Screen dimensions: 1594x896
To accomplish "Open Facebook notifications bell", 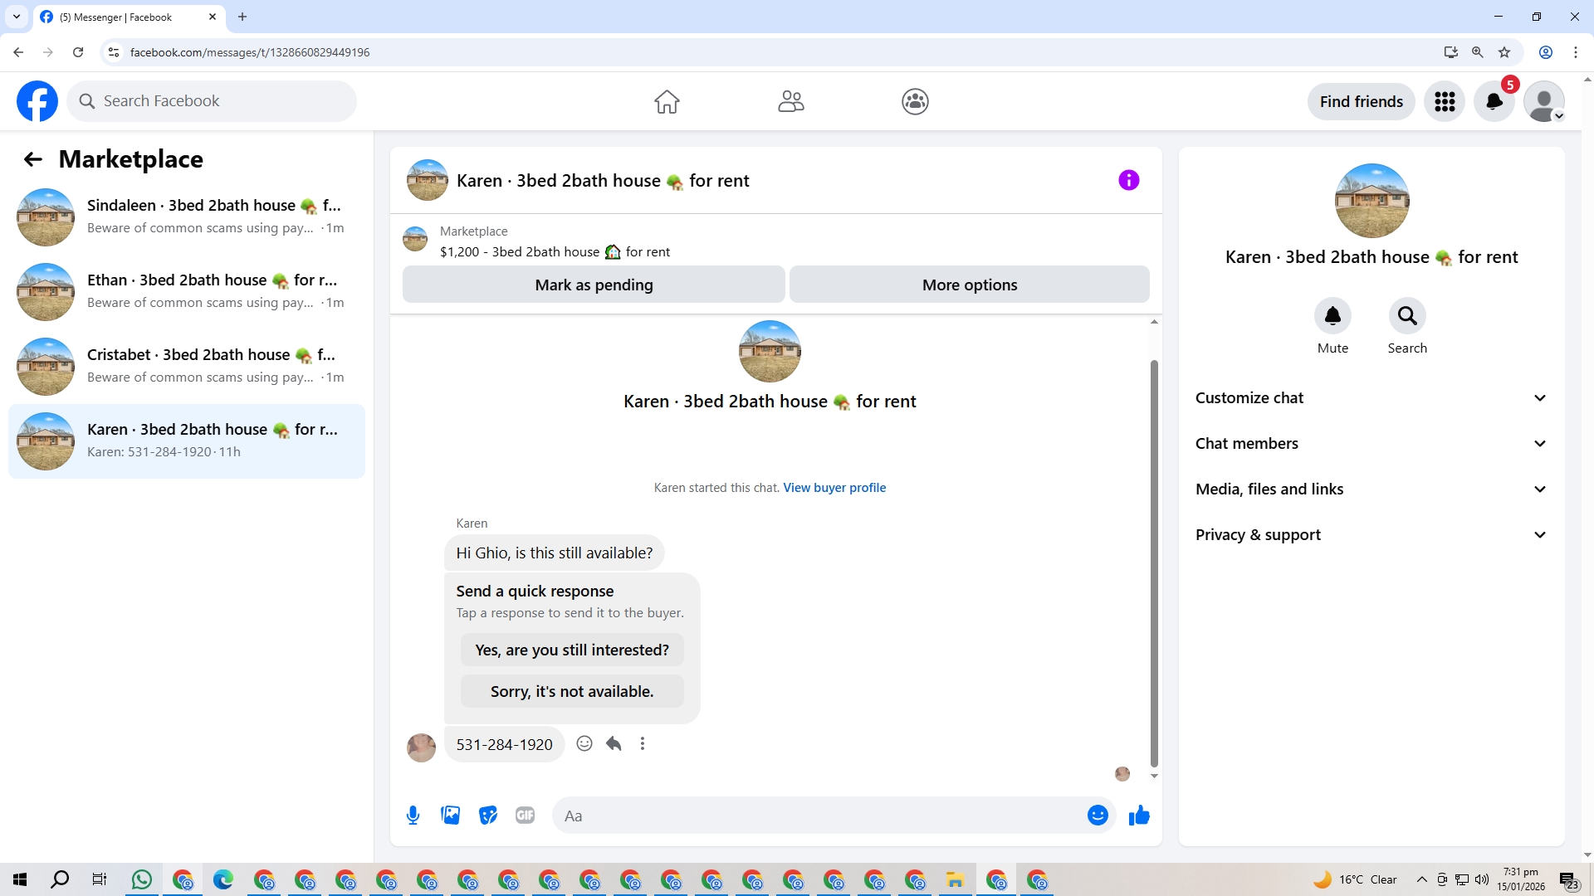I will pyautogui.click(x=1494, y=101).
